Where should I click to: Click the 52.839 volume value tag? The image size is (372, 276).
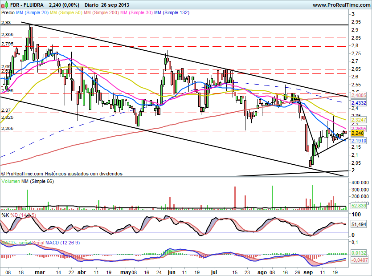358,206
